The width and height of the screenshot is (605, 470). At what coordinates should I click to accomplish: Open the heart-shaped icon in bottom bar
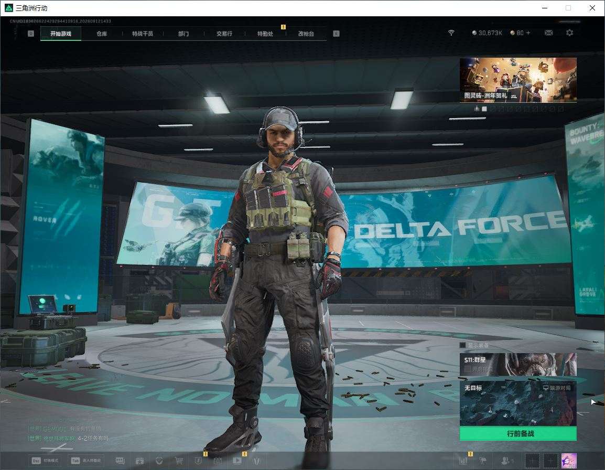[159, 461]
